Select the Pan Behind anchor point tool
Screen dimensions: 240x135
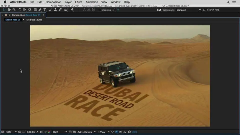pyautogui.click(x=29, y=10)
